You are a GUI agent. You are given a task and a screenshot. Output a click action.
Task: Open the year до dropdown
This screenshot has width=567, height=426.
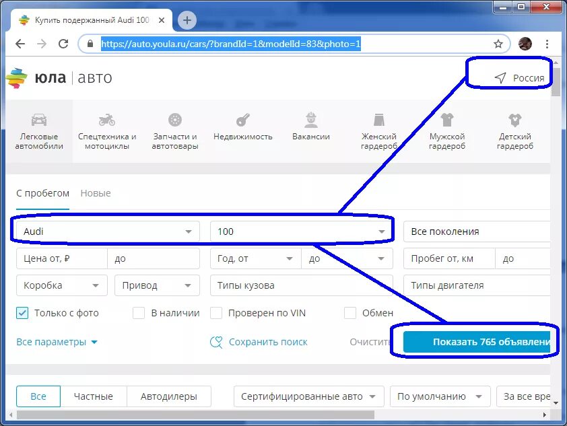[347, 258]
